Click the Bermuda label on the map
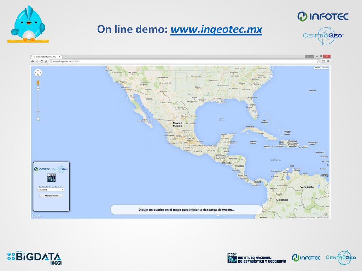This screenshot has width=362, height=271. (312, 91)
